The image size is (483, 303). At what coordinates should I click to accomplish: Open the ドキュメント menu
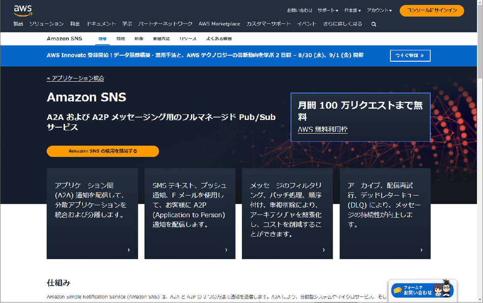point(101,24)
